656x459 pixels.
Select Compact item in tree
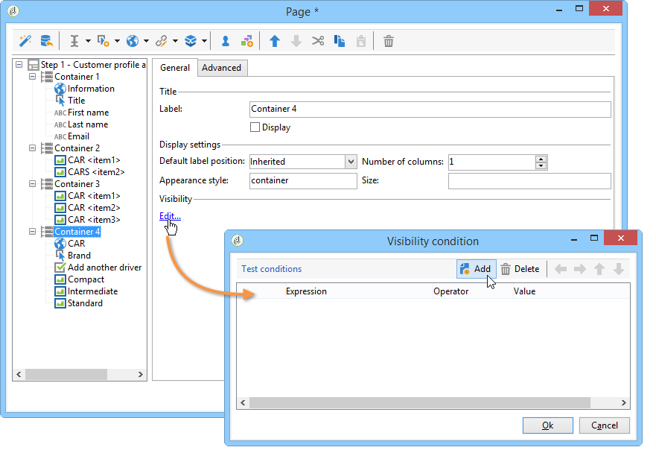(x=86, y=279)
